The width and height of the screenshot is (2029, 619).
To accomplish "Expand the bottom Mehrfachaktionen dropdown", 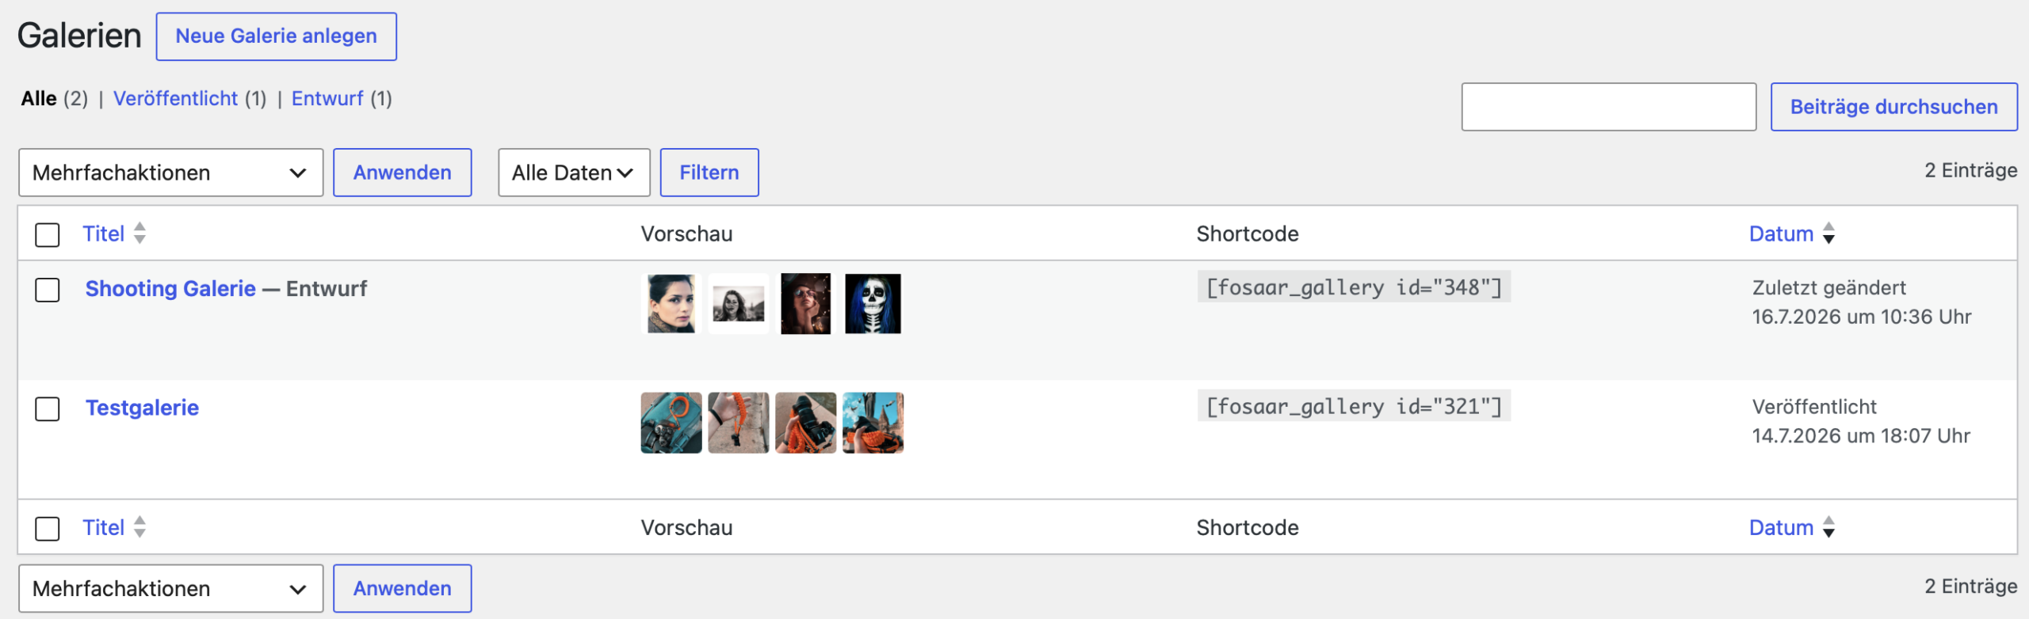I will click(x=171, y=588).
